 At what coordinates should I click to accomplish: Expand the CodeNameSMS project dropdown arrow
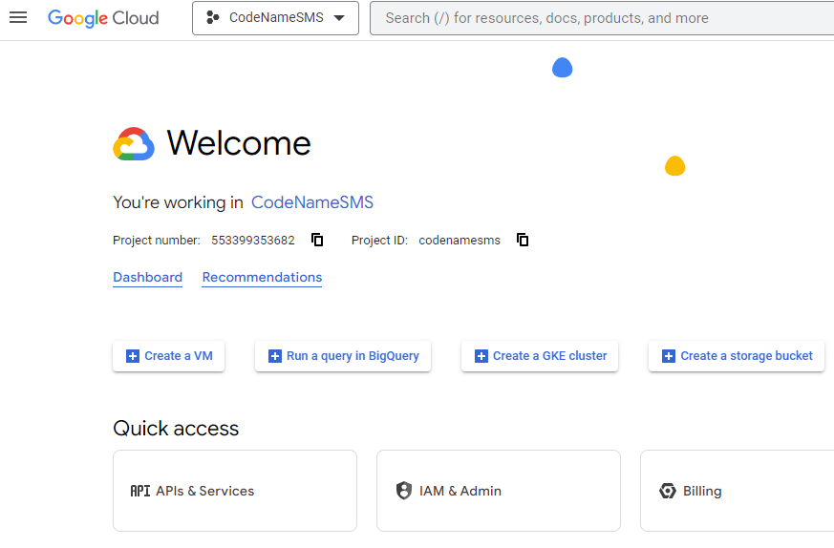(339, 18)
